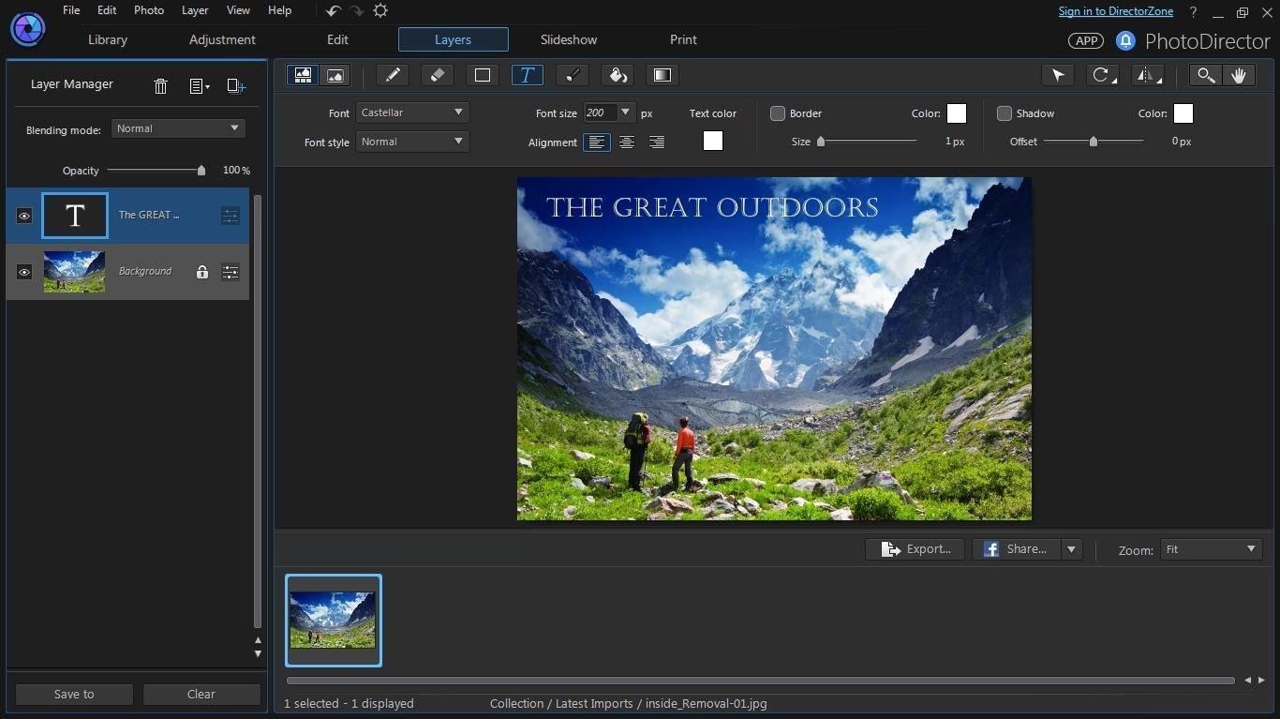
Task: Open the Layer menu
Action: coord(194,10)
